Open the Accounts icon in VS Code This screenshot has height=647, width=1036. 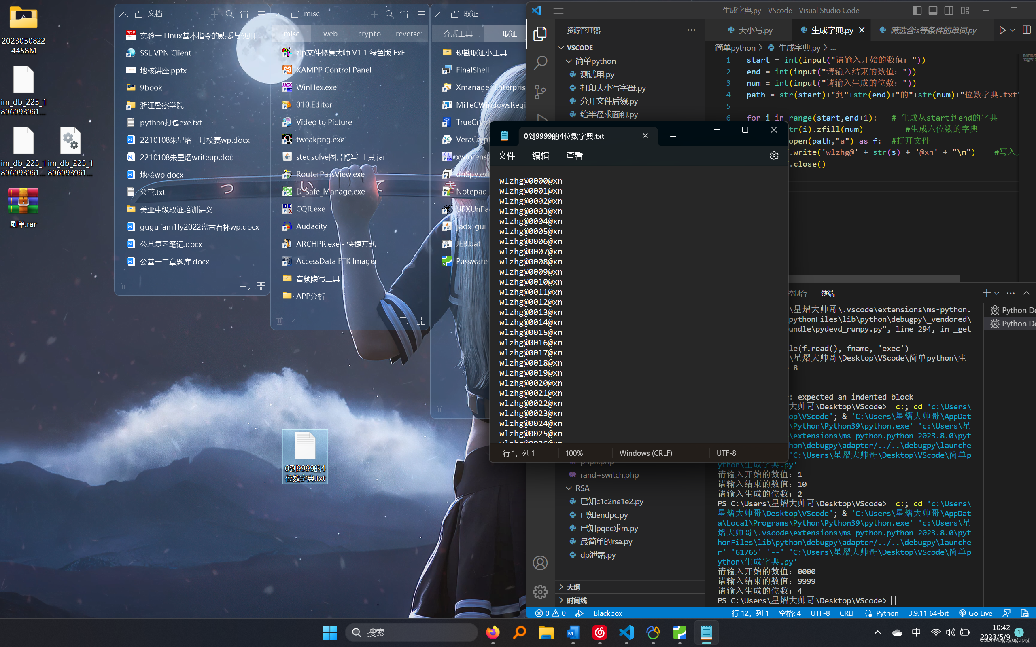(540, 563)
